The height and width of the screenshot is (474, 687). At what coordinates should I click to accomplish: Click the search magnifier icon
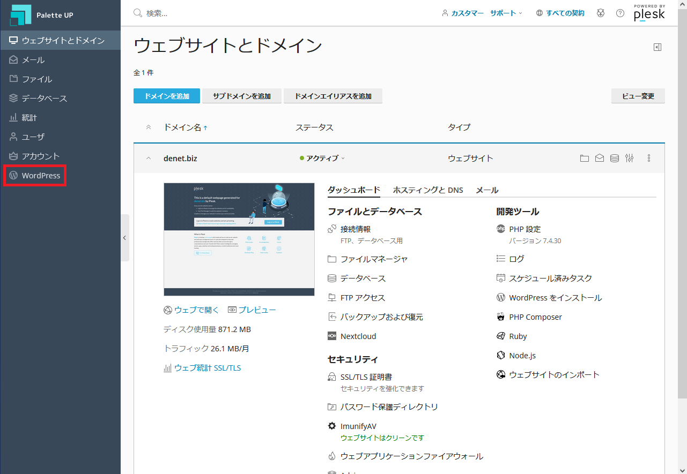138,13
